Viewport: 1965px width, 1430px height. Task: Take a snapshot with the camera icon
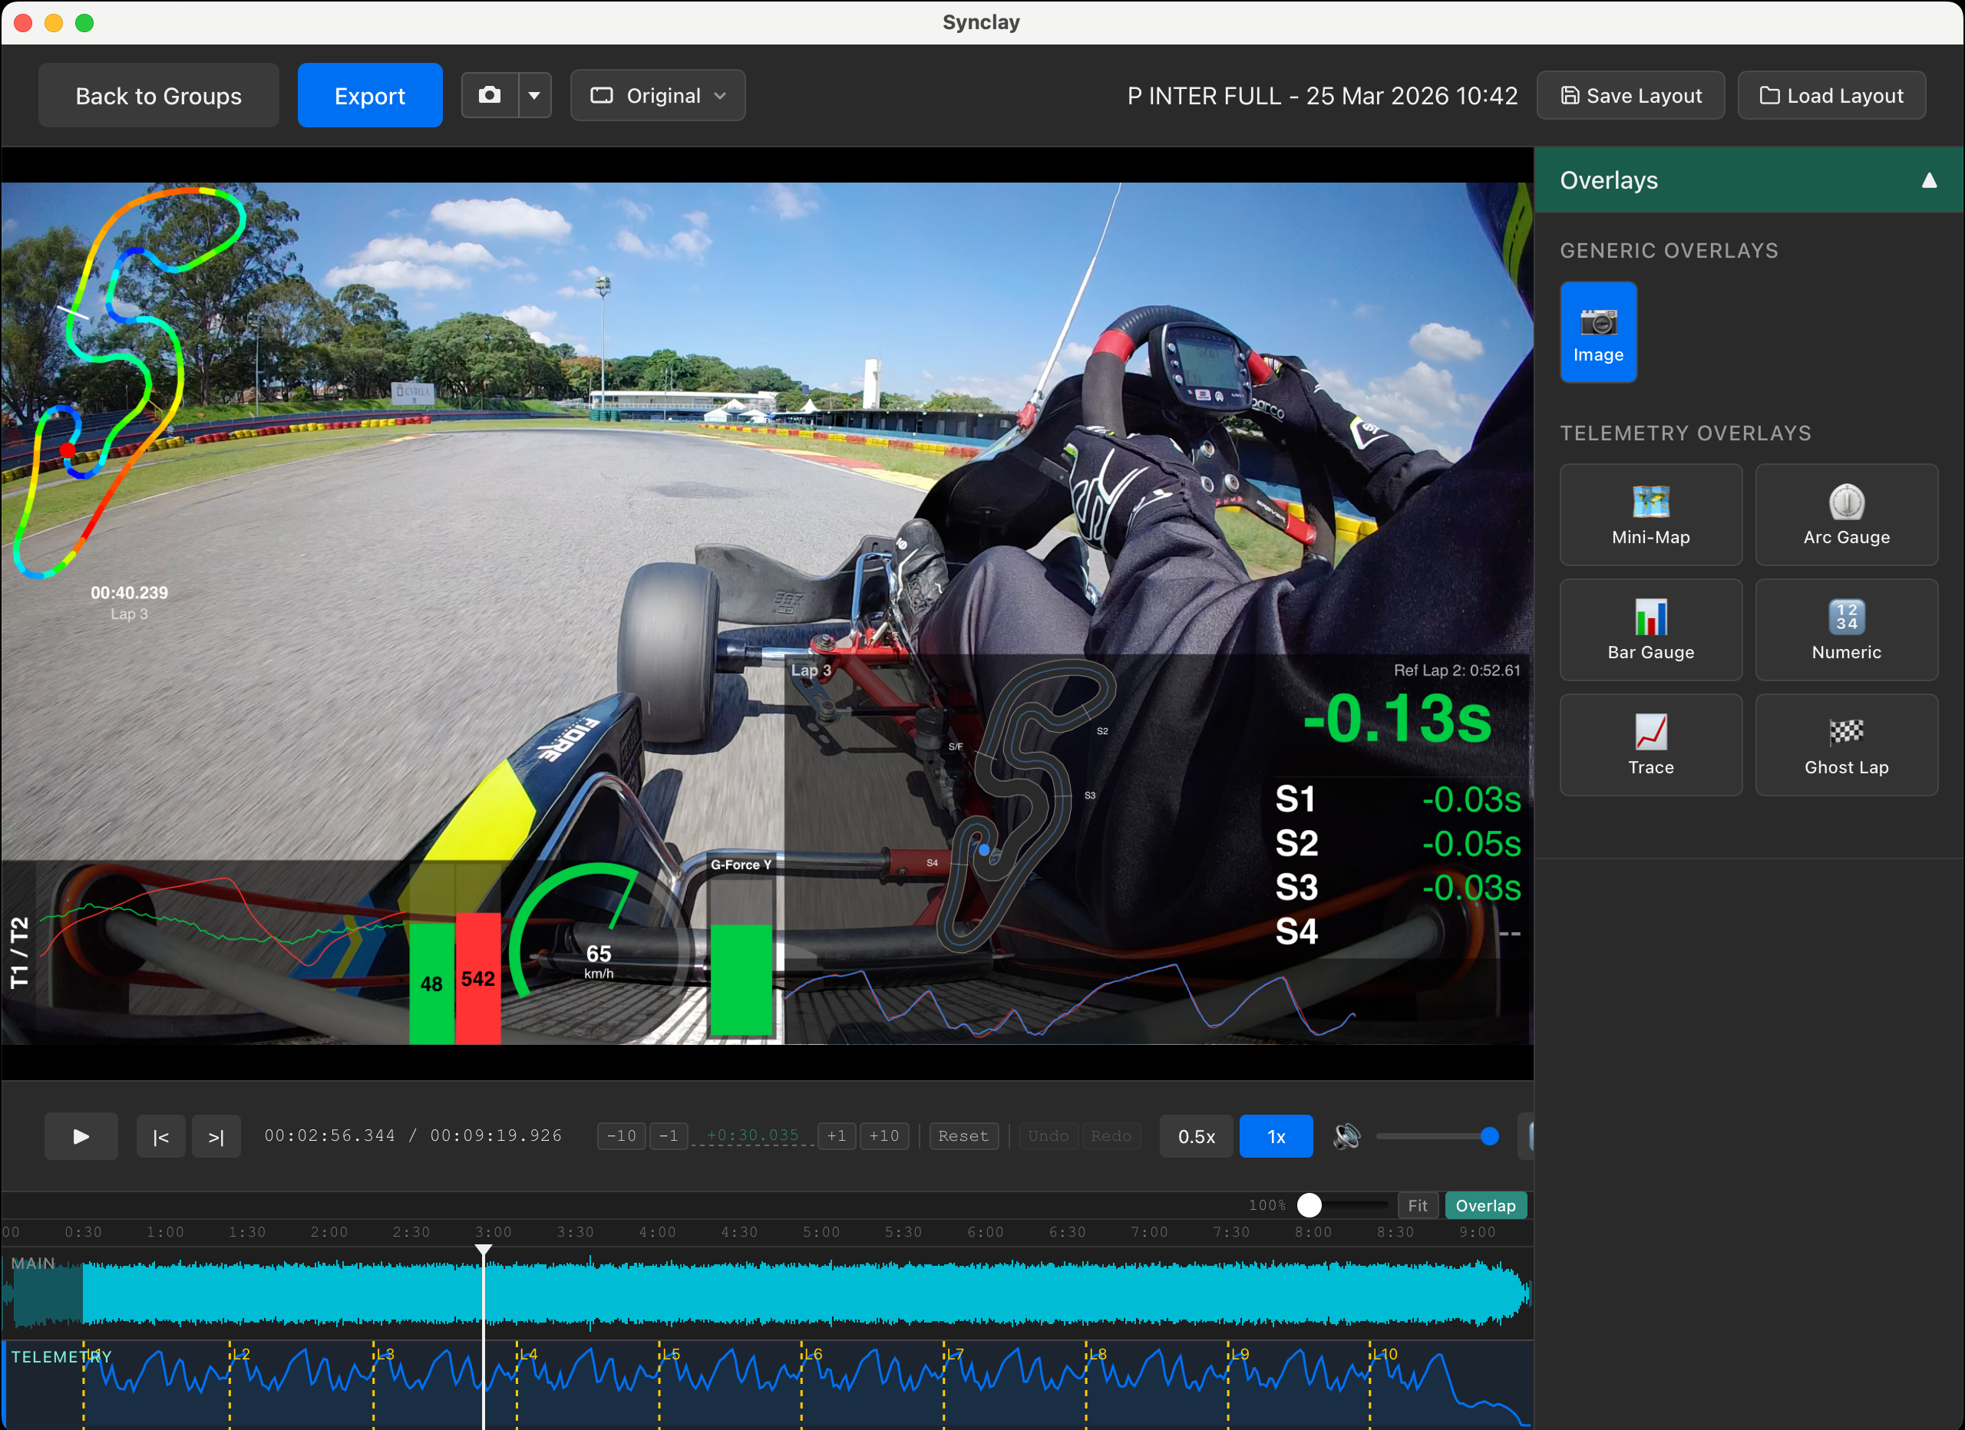tap(490, 95)
